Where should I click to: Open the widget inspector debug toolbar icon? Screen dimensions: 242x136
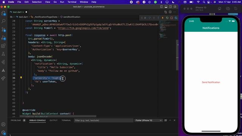[x=176, y=18]
